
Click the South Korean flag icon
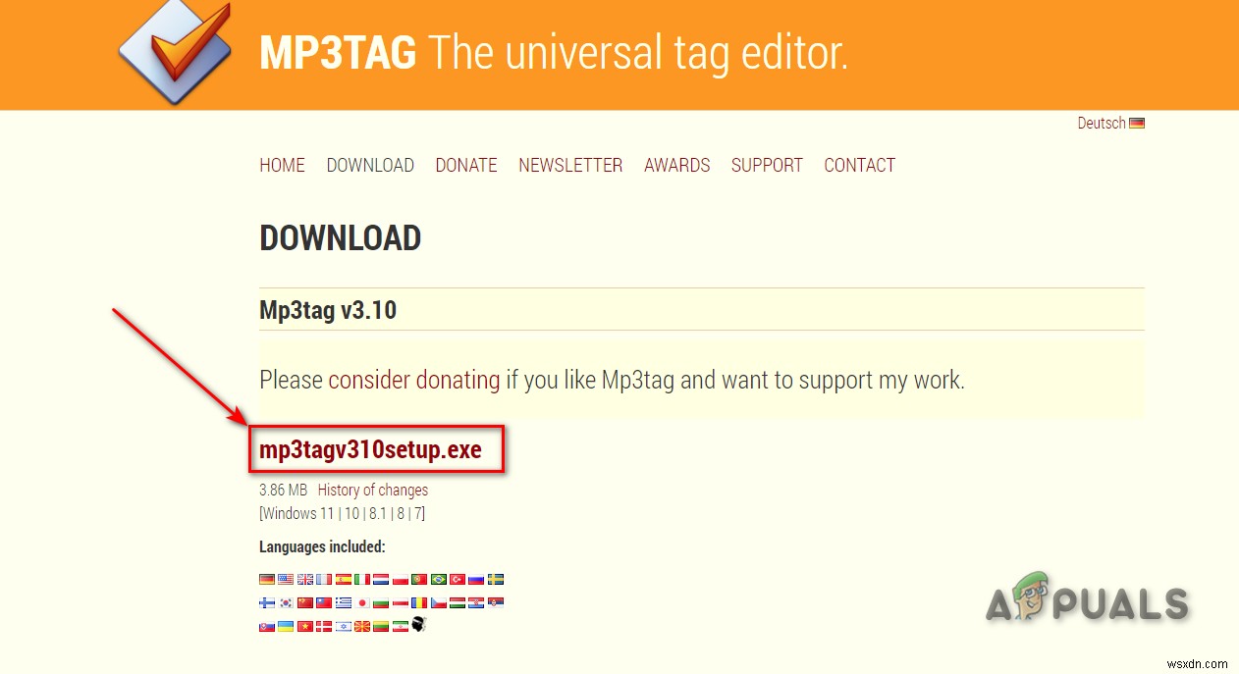(286, 602)
